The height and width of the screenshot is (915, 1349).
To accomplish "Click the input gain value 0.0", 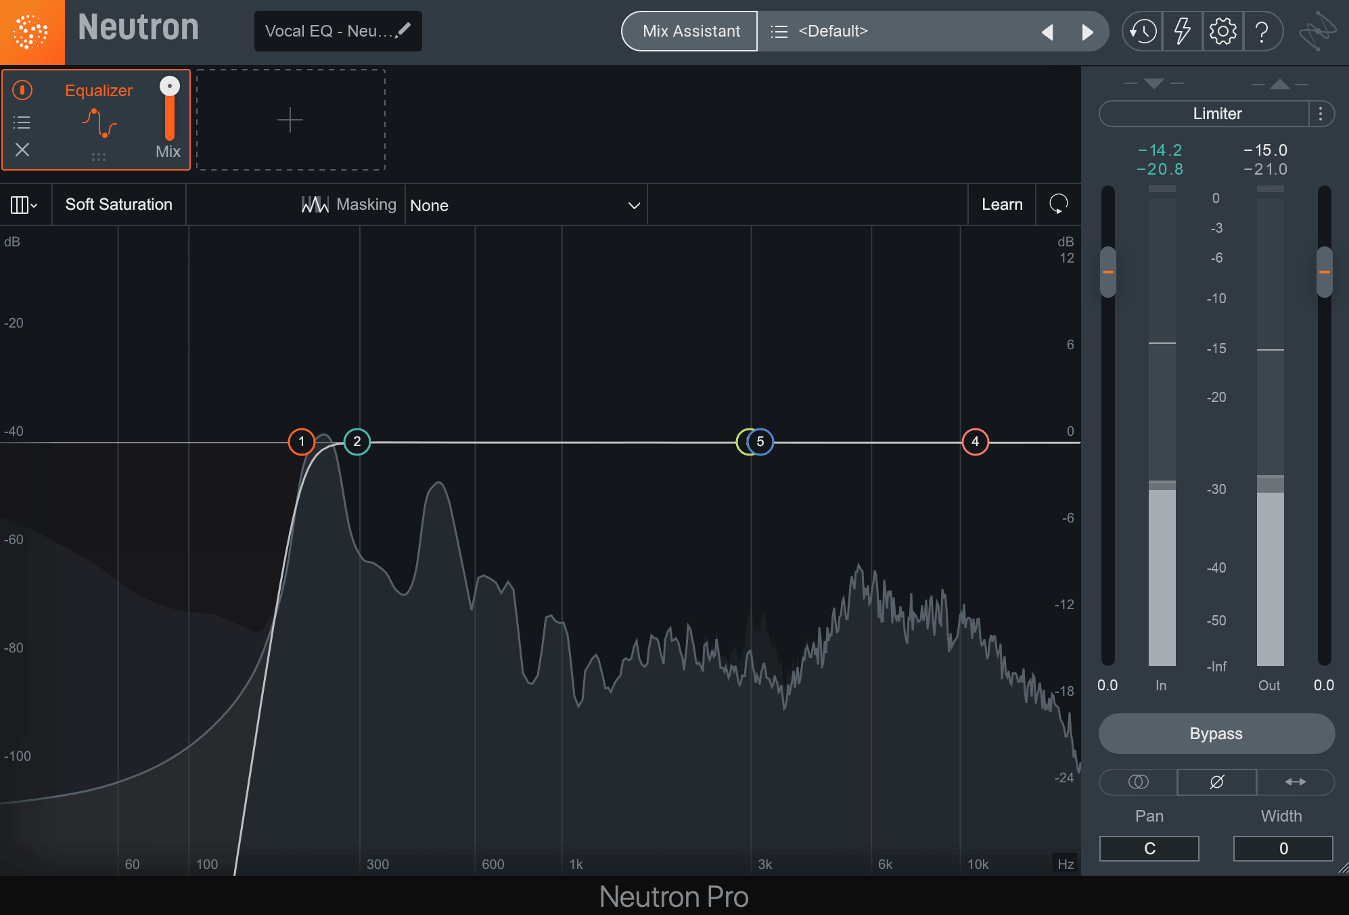I will [1107, 686].
